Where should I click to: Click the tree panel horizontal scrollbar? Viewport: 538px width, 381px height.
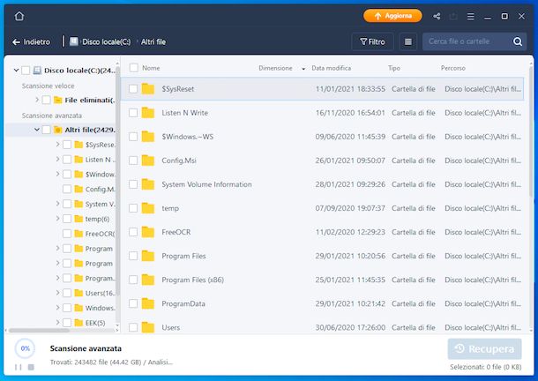click(39, 330)
